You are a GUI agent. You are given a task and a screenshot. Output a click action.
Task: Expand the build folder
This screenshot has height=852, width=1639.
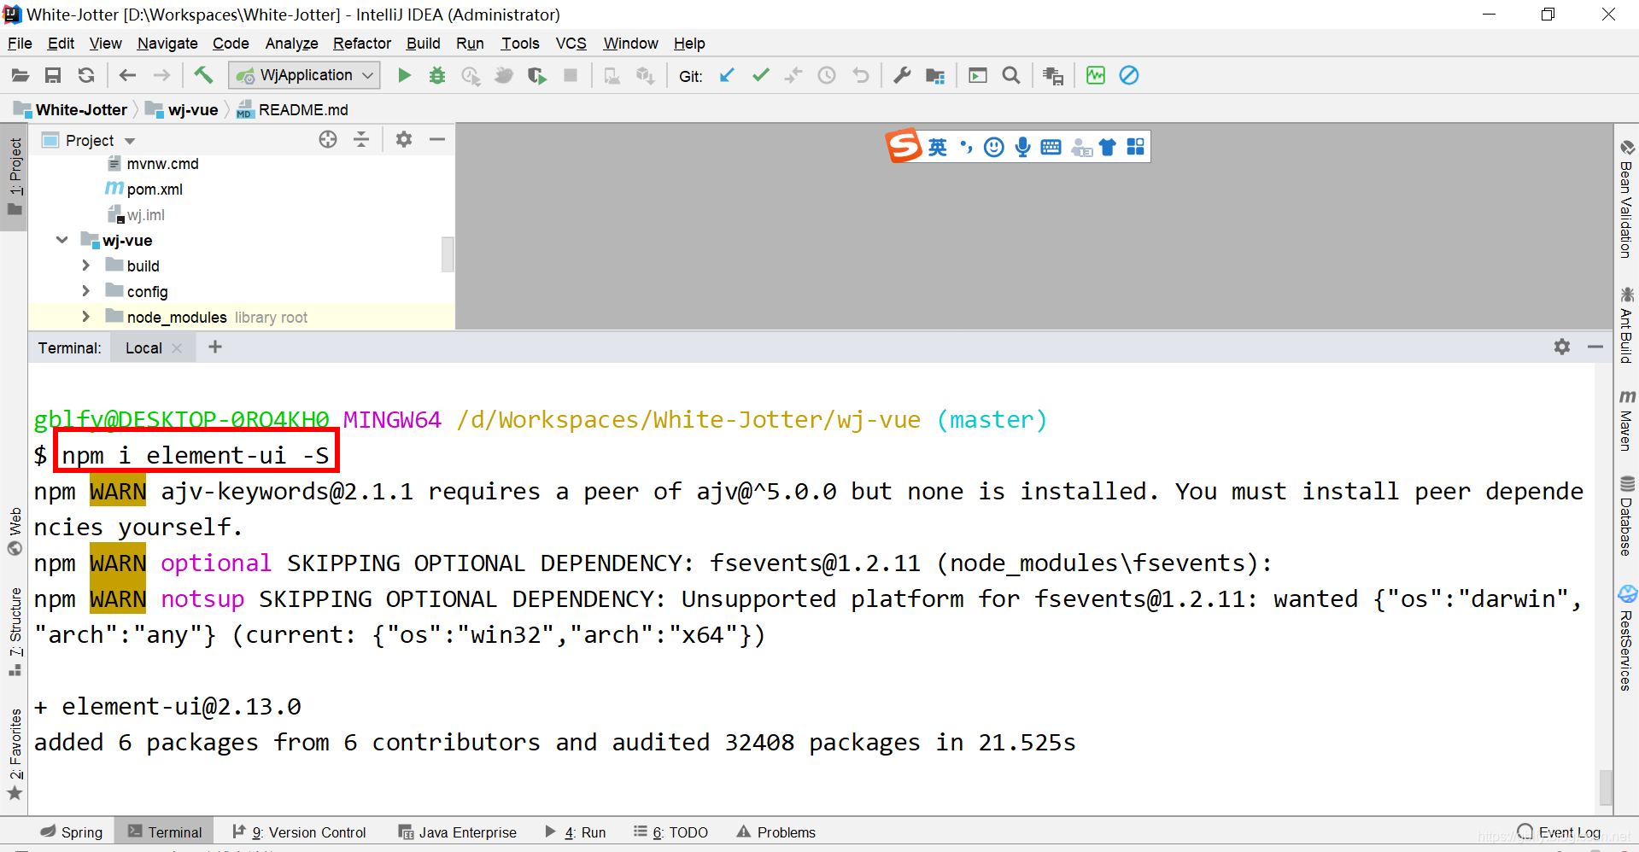click(x=85, y=266)
